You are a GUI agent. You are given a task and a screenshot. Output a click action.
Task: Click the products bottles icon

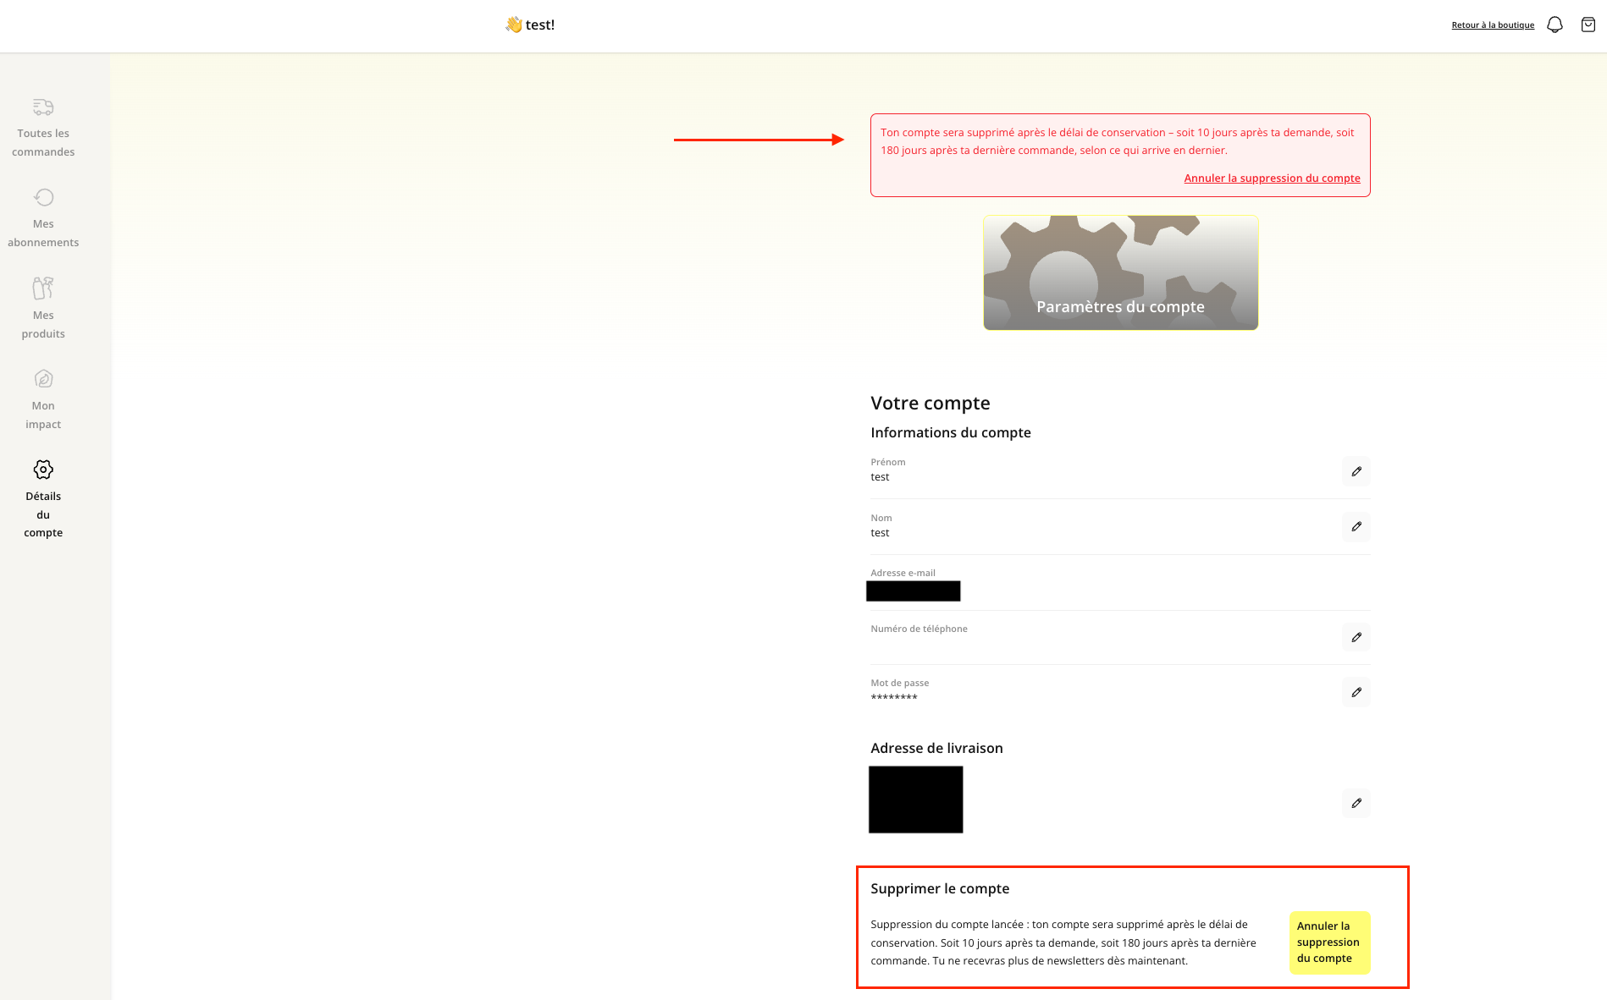pos(43,288)
